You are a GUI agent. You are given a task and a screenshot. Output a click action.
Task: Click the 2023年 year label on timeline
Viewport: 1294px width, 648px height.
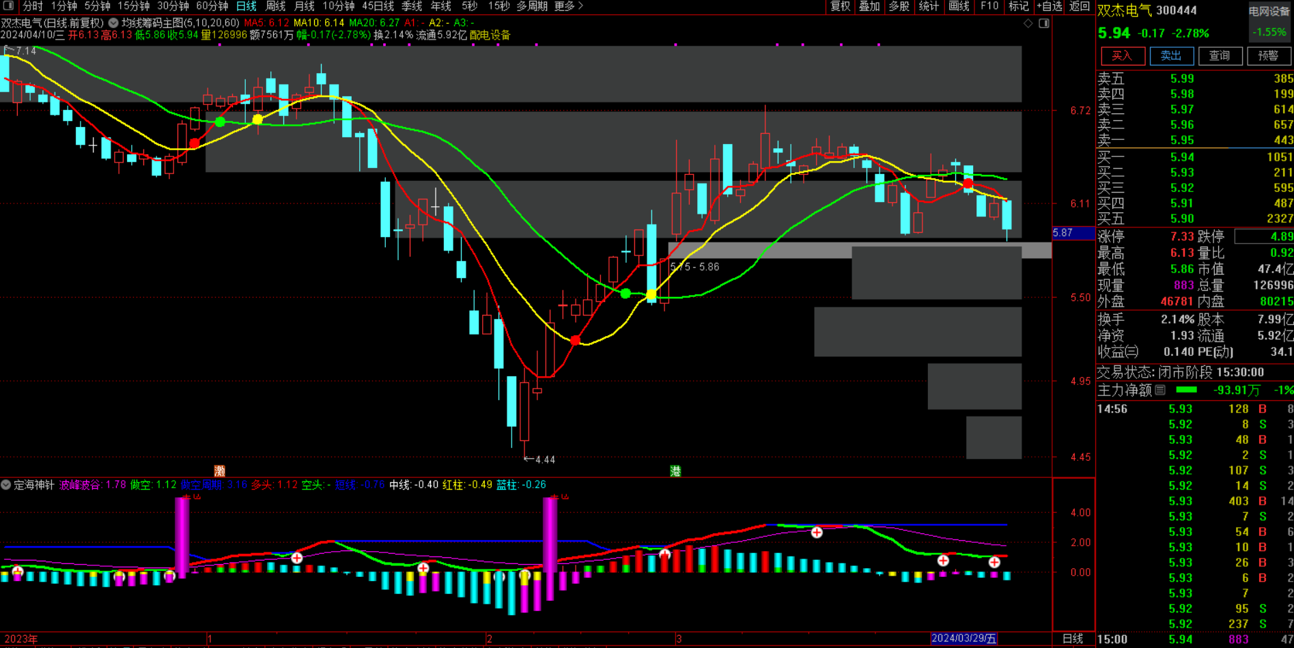[x=21, y=639]
